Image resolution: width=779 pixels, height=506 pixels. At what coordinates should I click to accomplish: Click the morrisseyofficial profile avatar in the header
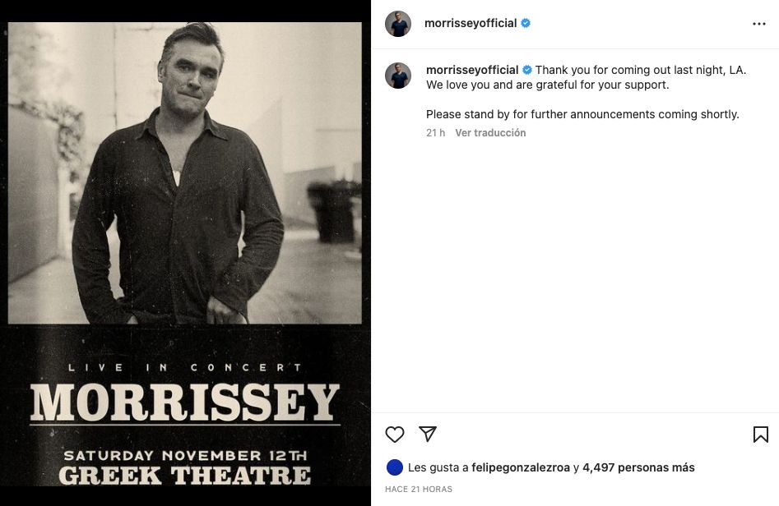398,23
